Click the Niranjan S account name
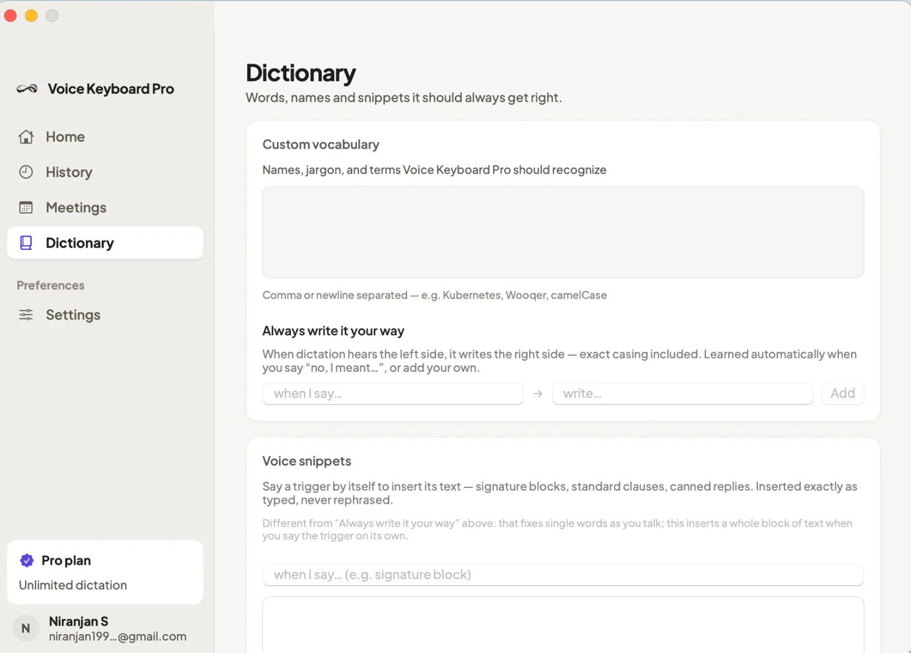911x653 pixels. [79, 621]
